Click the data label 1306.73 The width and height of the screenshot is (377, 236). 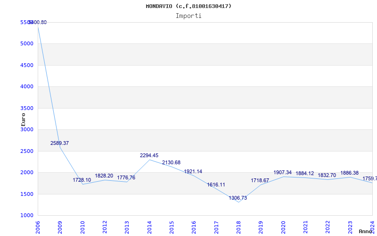[x=238, y=198]
